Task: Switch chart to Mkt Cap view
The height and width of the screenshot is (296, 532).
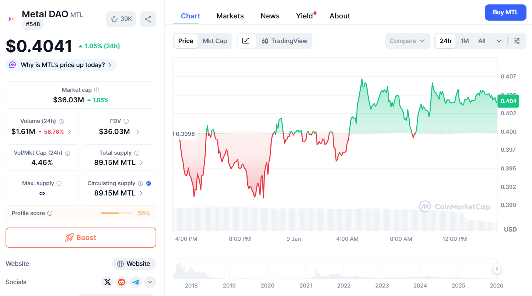Action: [x=215, y=41]
